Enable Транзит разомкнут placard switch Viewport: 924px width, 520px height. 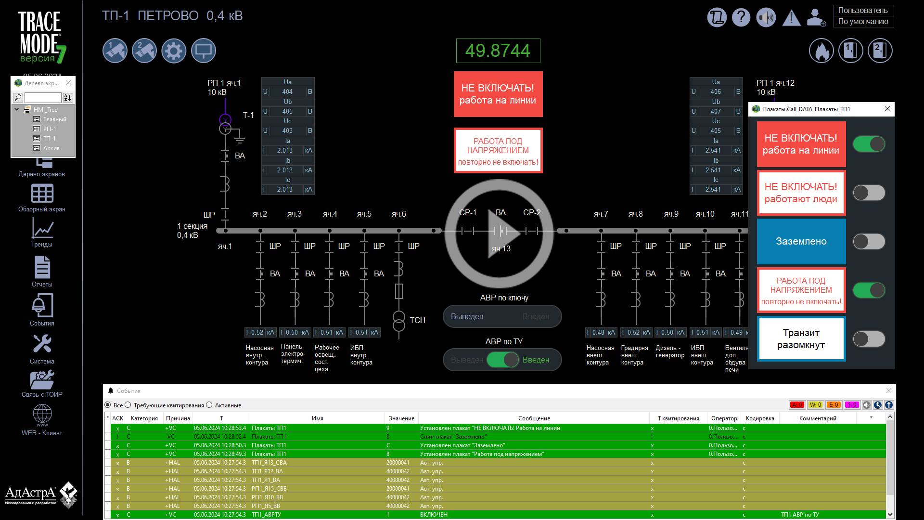(869, 339)
